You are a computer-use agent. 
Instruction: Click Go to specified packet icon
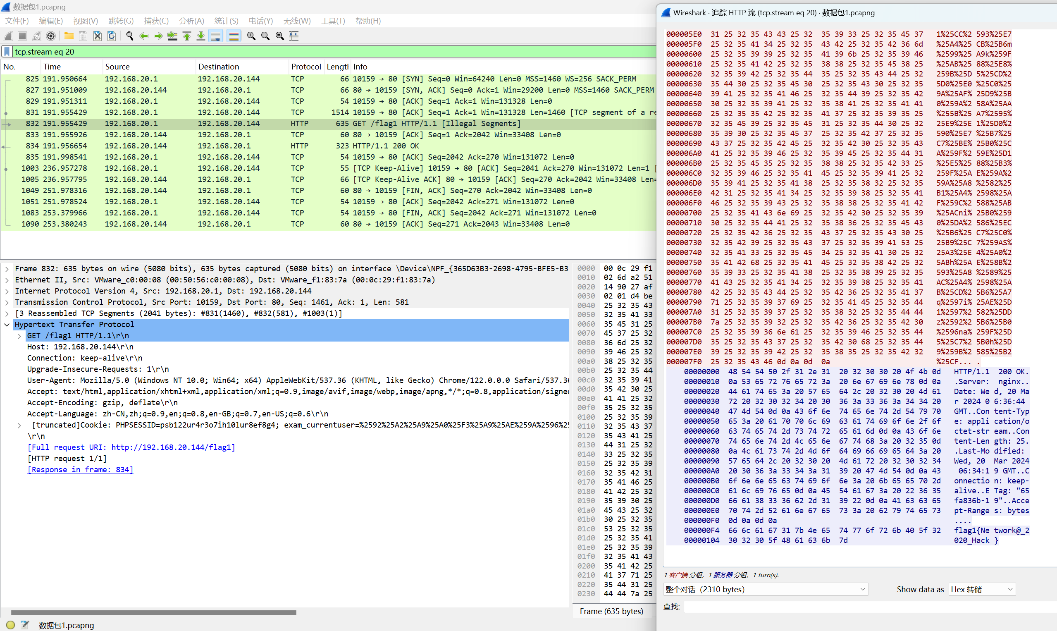[172, 36]
